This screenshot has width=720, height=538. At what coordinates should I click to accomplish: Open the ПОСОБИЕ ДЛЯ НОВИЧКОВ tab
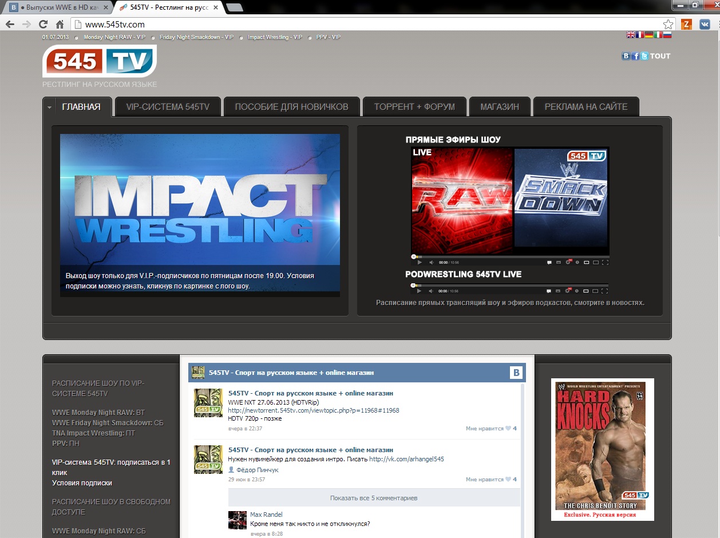(x=291, y=107)
